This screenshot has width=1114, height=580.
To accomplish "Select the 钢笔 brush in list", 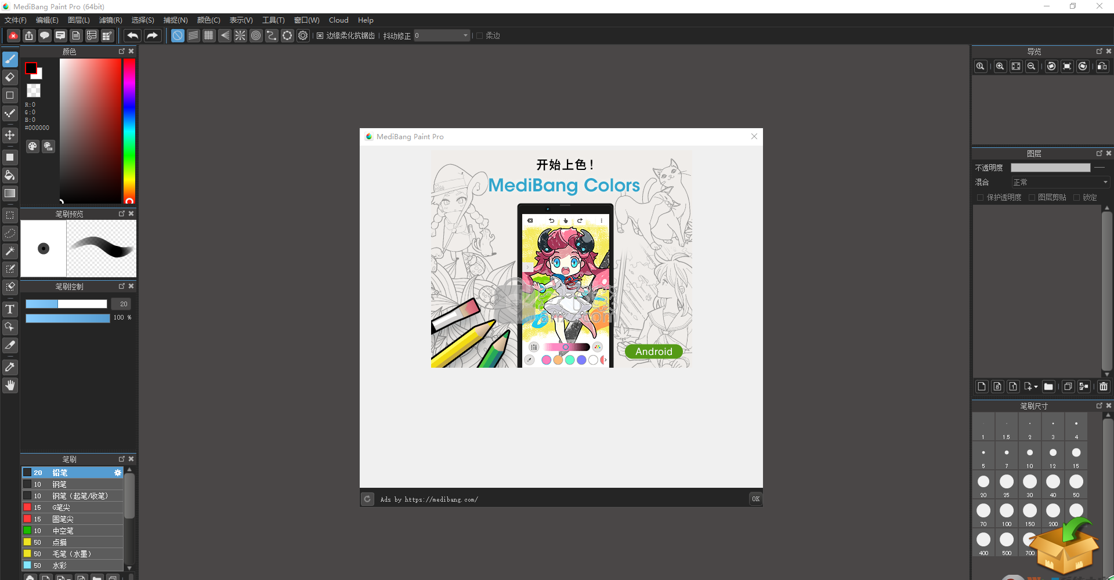I will pos(73,484).
